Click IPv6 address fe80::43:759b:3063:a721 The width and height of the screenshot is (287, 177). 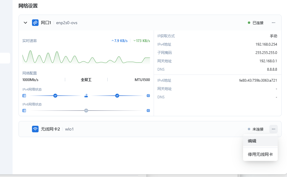pos(258,80)
